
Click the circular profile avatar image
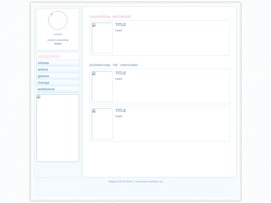[x=58, y=21]
